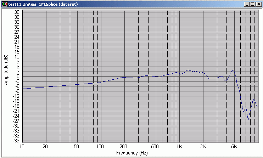Click the 200 frequency tick label

[x=123, y=146]
